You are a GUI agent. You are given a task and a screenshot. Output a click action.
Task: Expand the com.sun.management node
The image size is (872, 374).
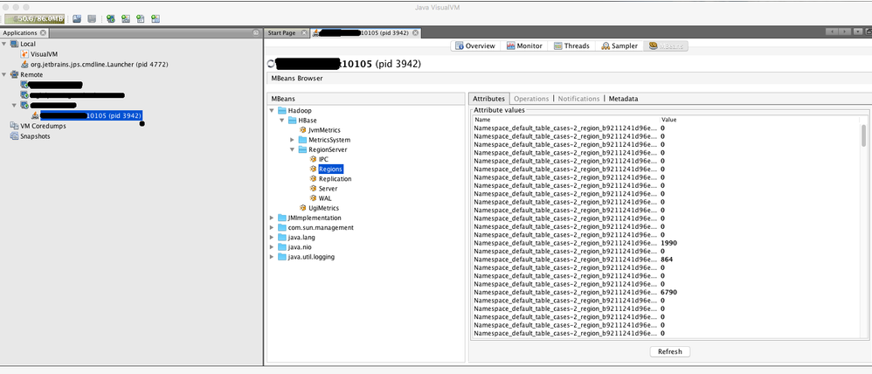click(x=272, y=227)
